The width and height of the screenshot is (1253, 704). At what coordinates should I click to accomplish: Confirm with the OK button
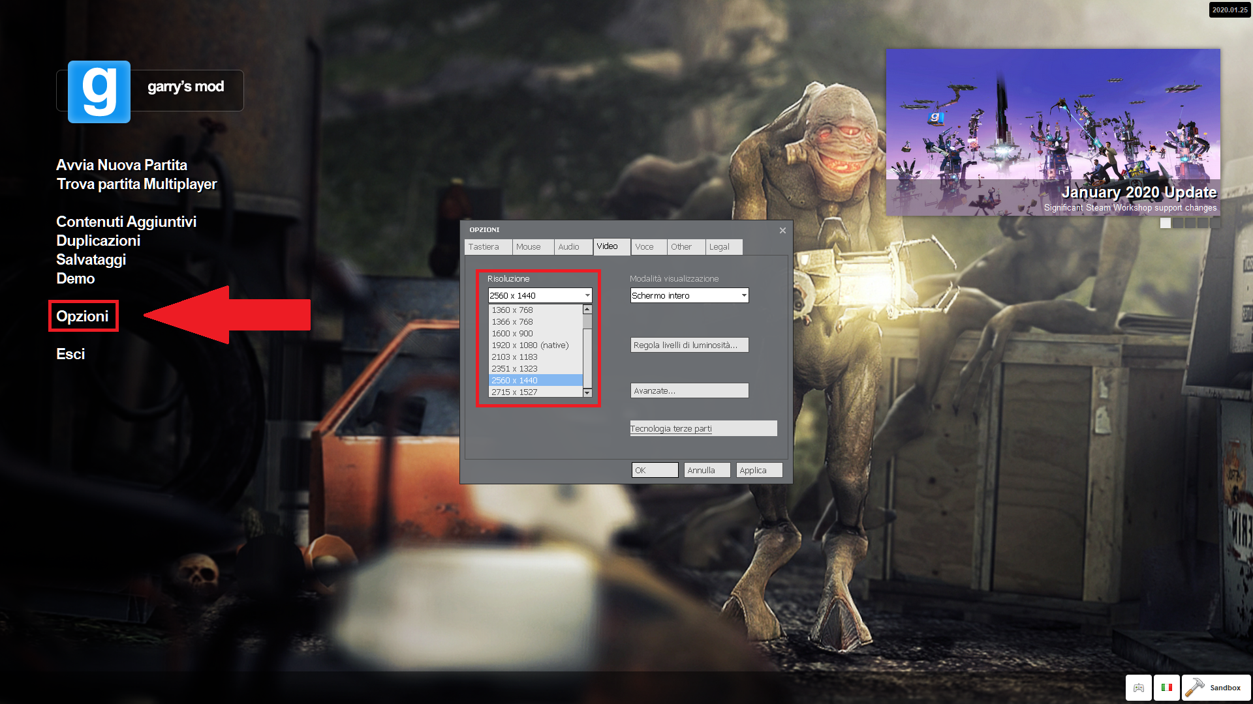655,470
